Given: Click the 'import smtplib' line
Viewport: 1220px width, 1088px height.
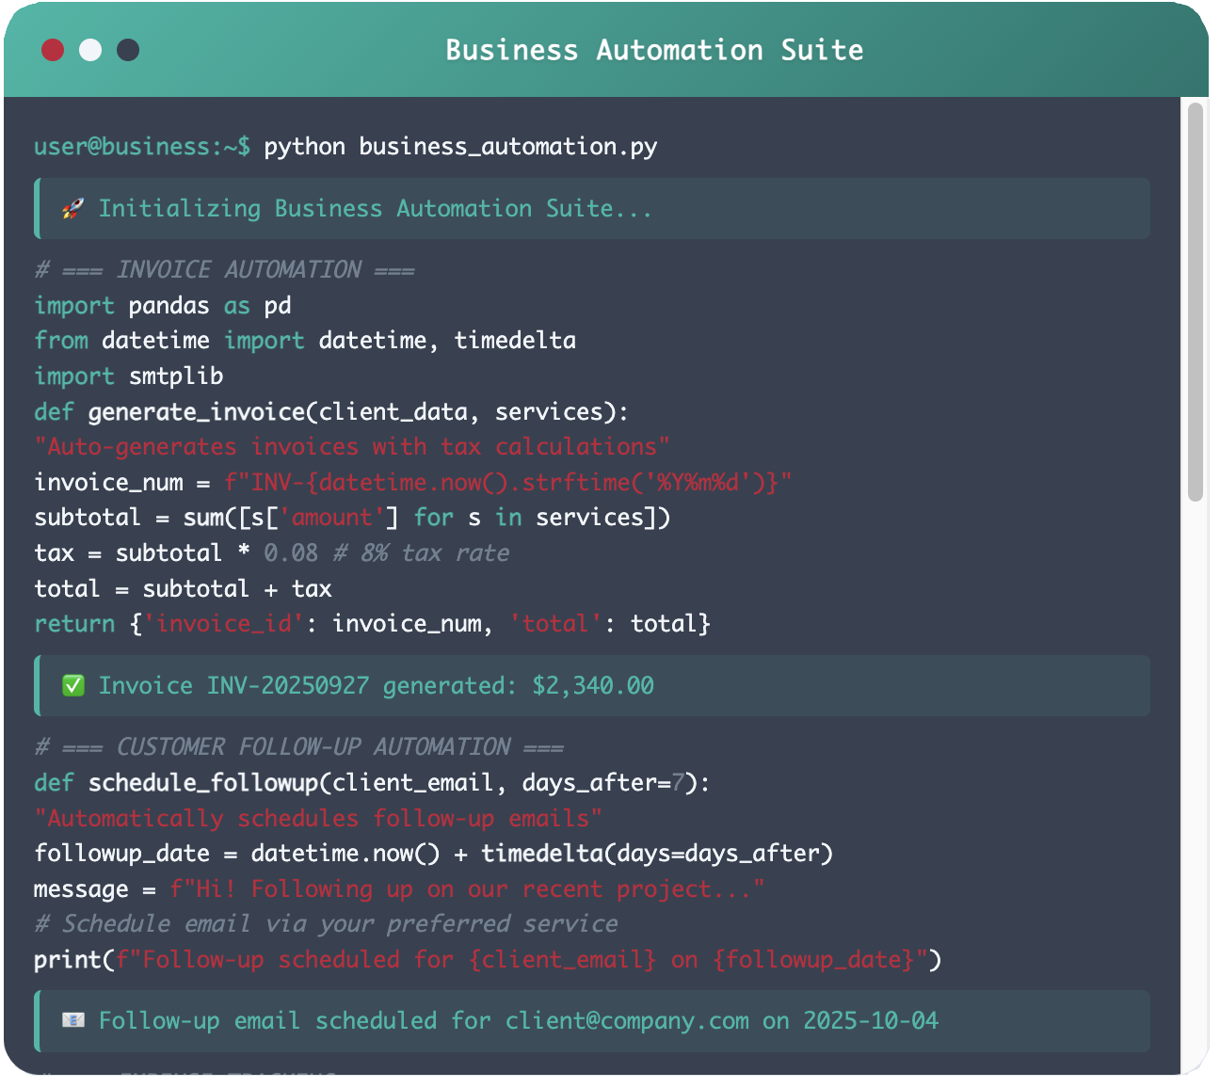Looking at the screenshot, I should [x=129, y=376].
